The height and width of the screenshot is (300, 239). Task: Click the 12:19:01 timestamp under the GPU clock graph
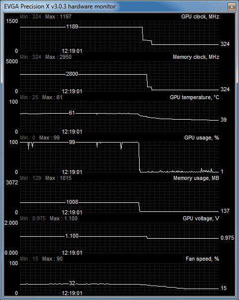pos(72,51)
